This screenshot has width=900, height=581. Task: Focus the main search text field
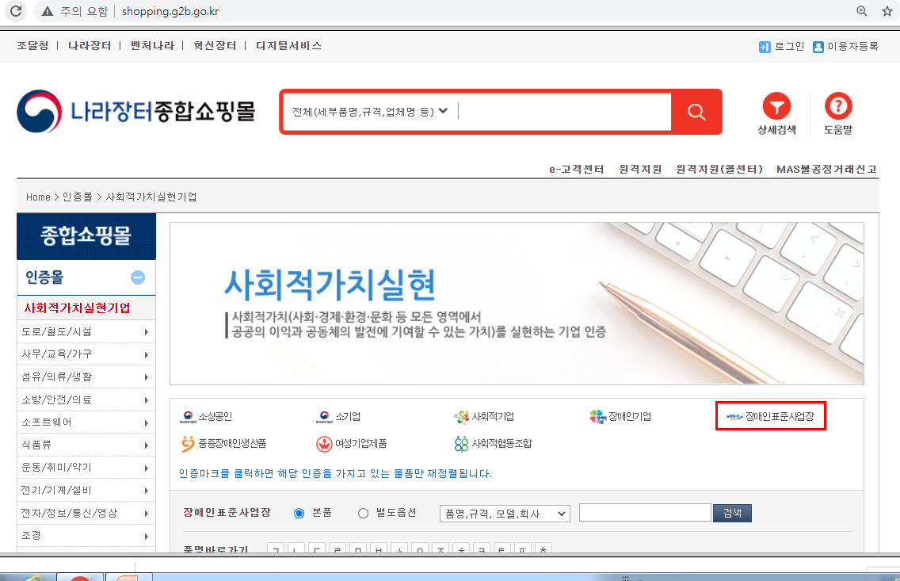[563, 112]
